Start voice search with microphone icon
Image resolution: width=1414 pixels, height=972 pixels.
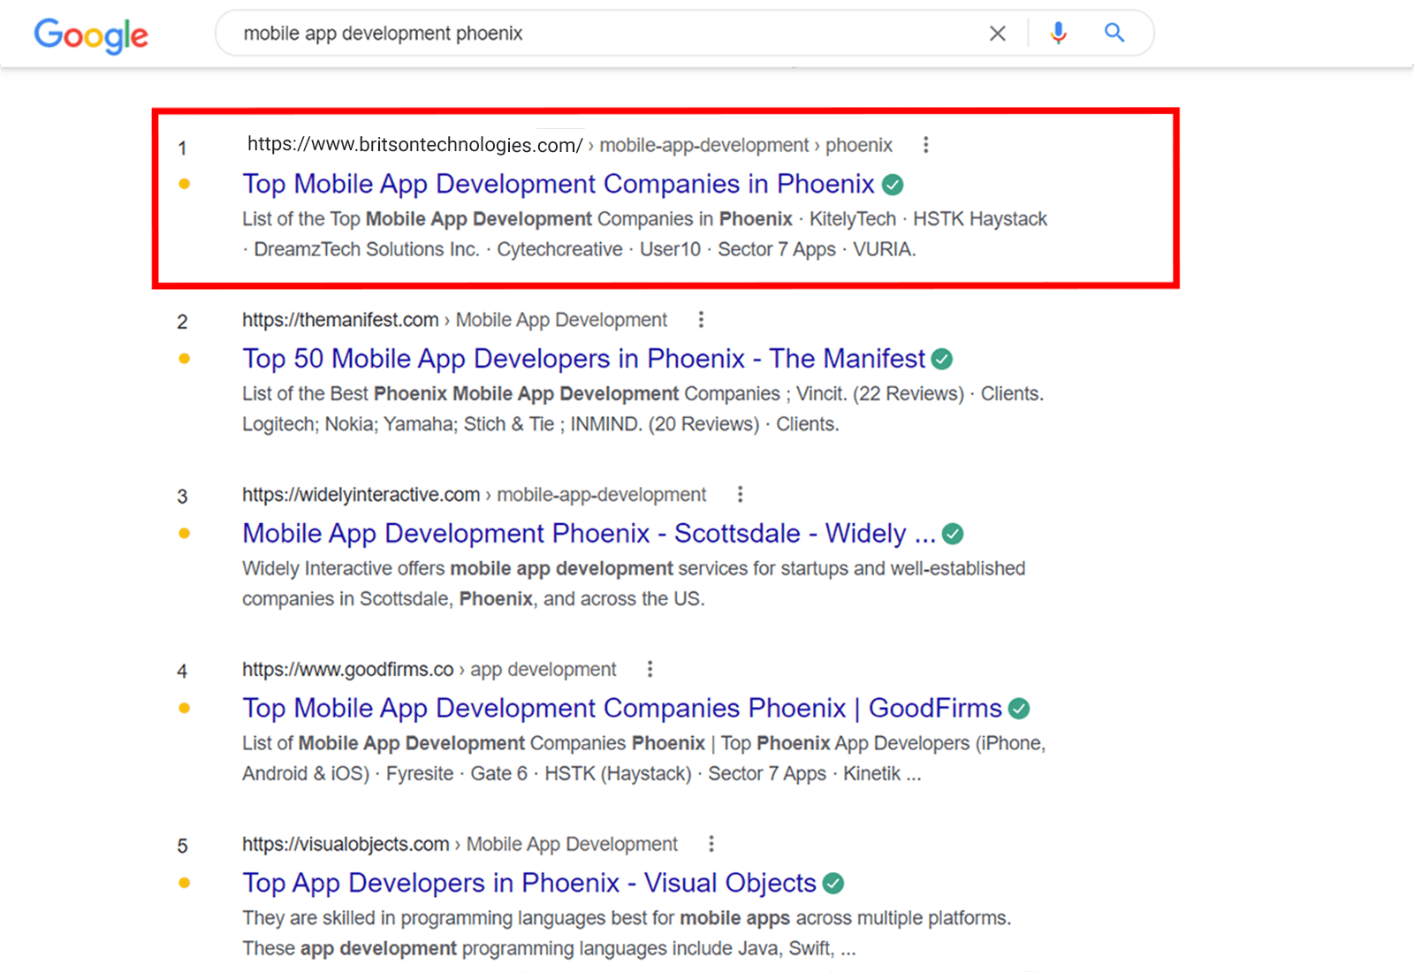[x=1058, y=34]
